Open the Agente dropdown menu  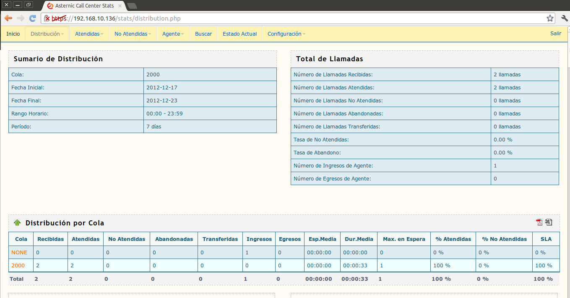pyautogui.click(x=173, y=34)
